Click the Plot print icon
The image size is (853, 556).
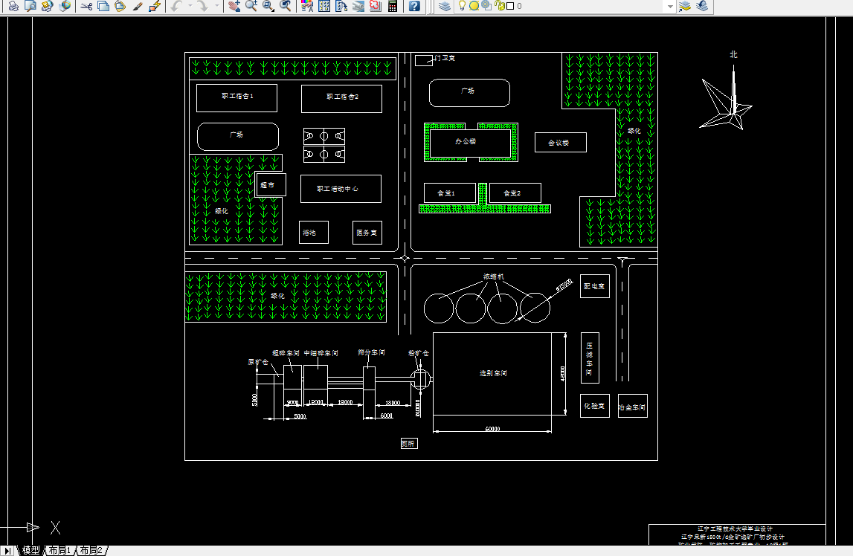(x=13, y=6)
